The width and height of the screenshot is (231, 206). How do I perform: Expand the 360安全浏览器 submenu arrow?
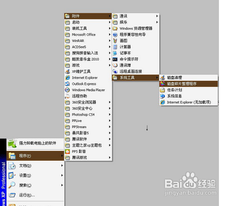(x=109, y=102)
